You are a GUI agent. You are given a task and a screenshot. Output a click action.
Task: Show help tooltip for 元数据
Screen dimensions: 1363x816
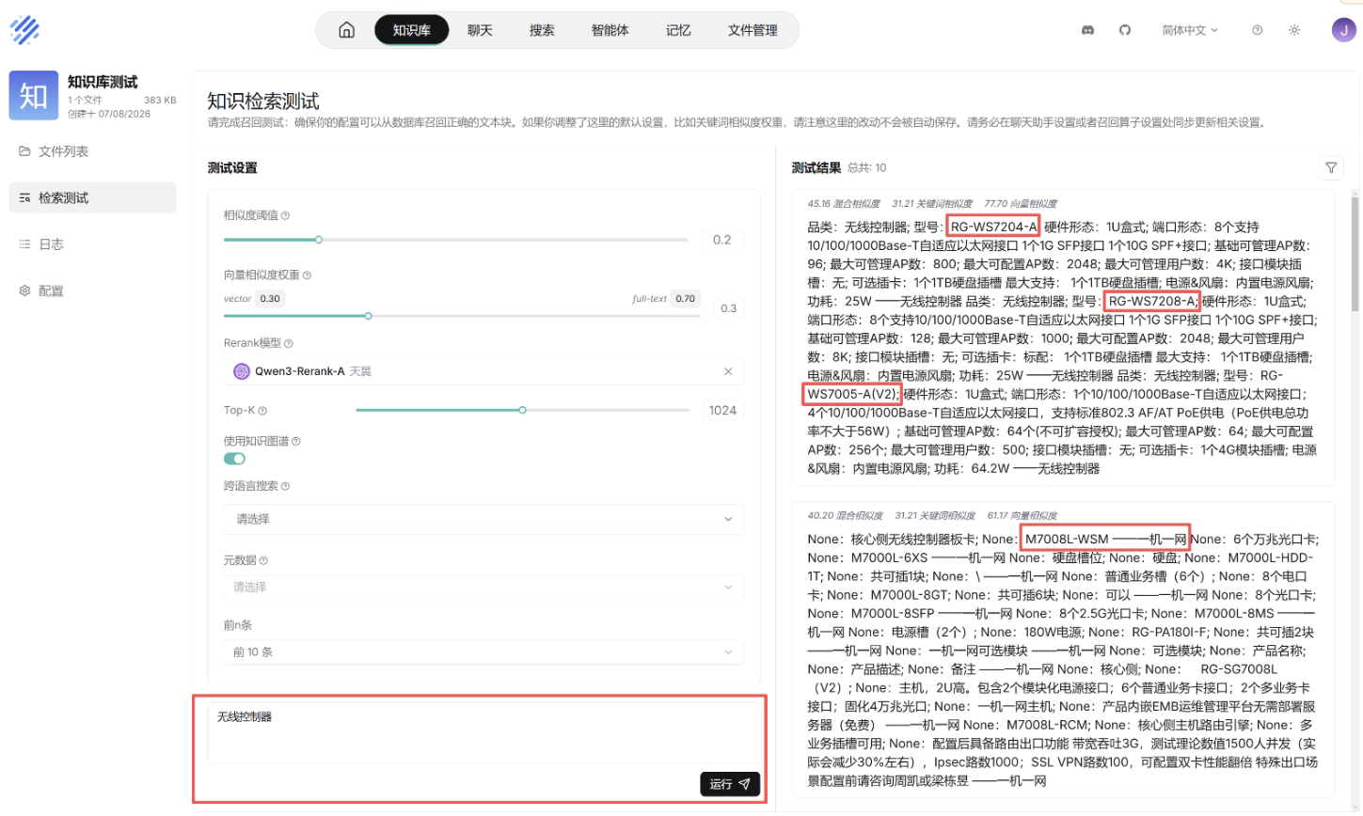coord(263,560)
